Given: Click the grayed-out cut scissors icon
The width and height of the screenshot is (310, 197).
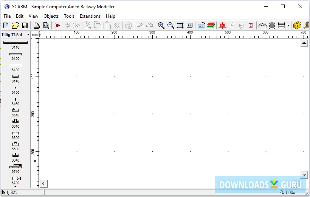Looking at the screenshot, I should (x=88, y=25).
